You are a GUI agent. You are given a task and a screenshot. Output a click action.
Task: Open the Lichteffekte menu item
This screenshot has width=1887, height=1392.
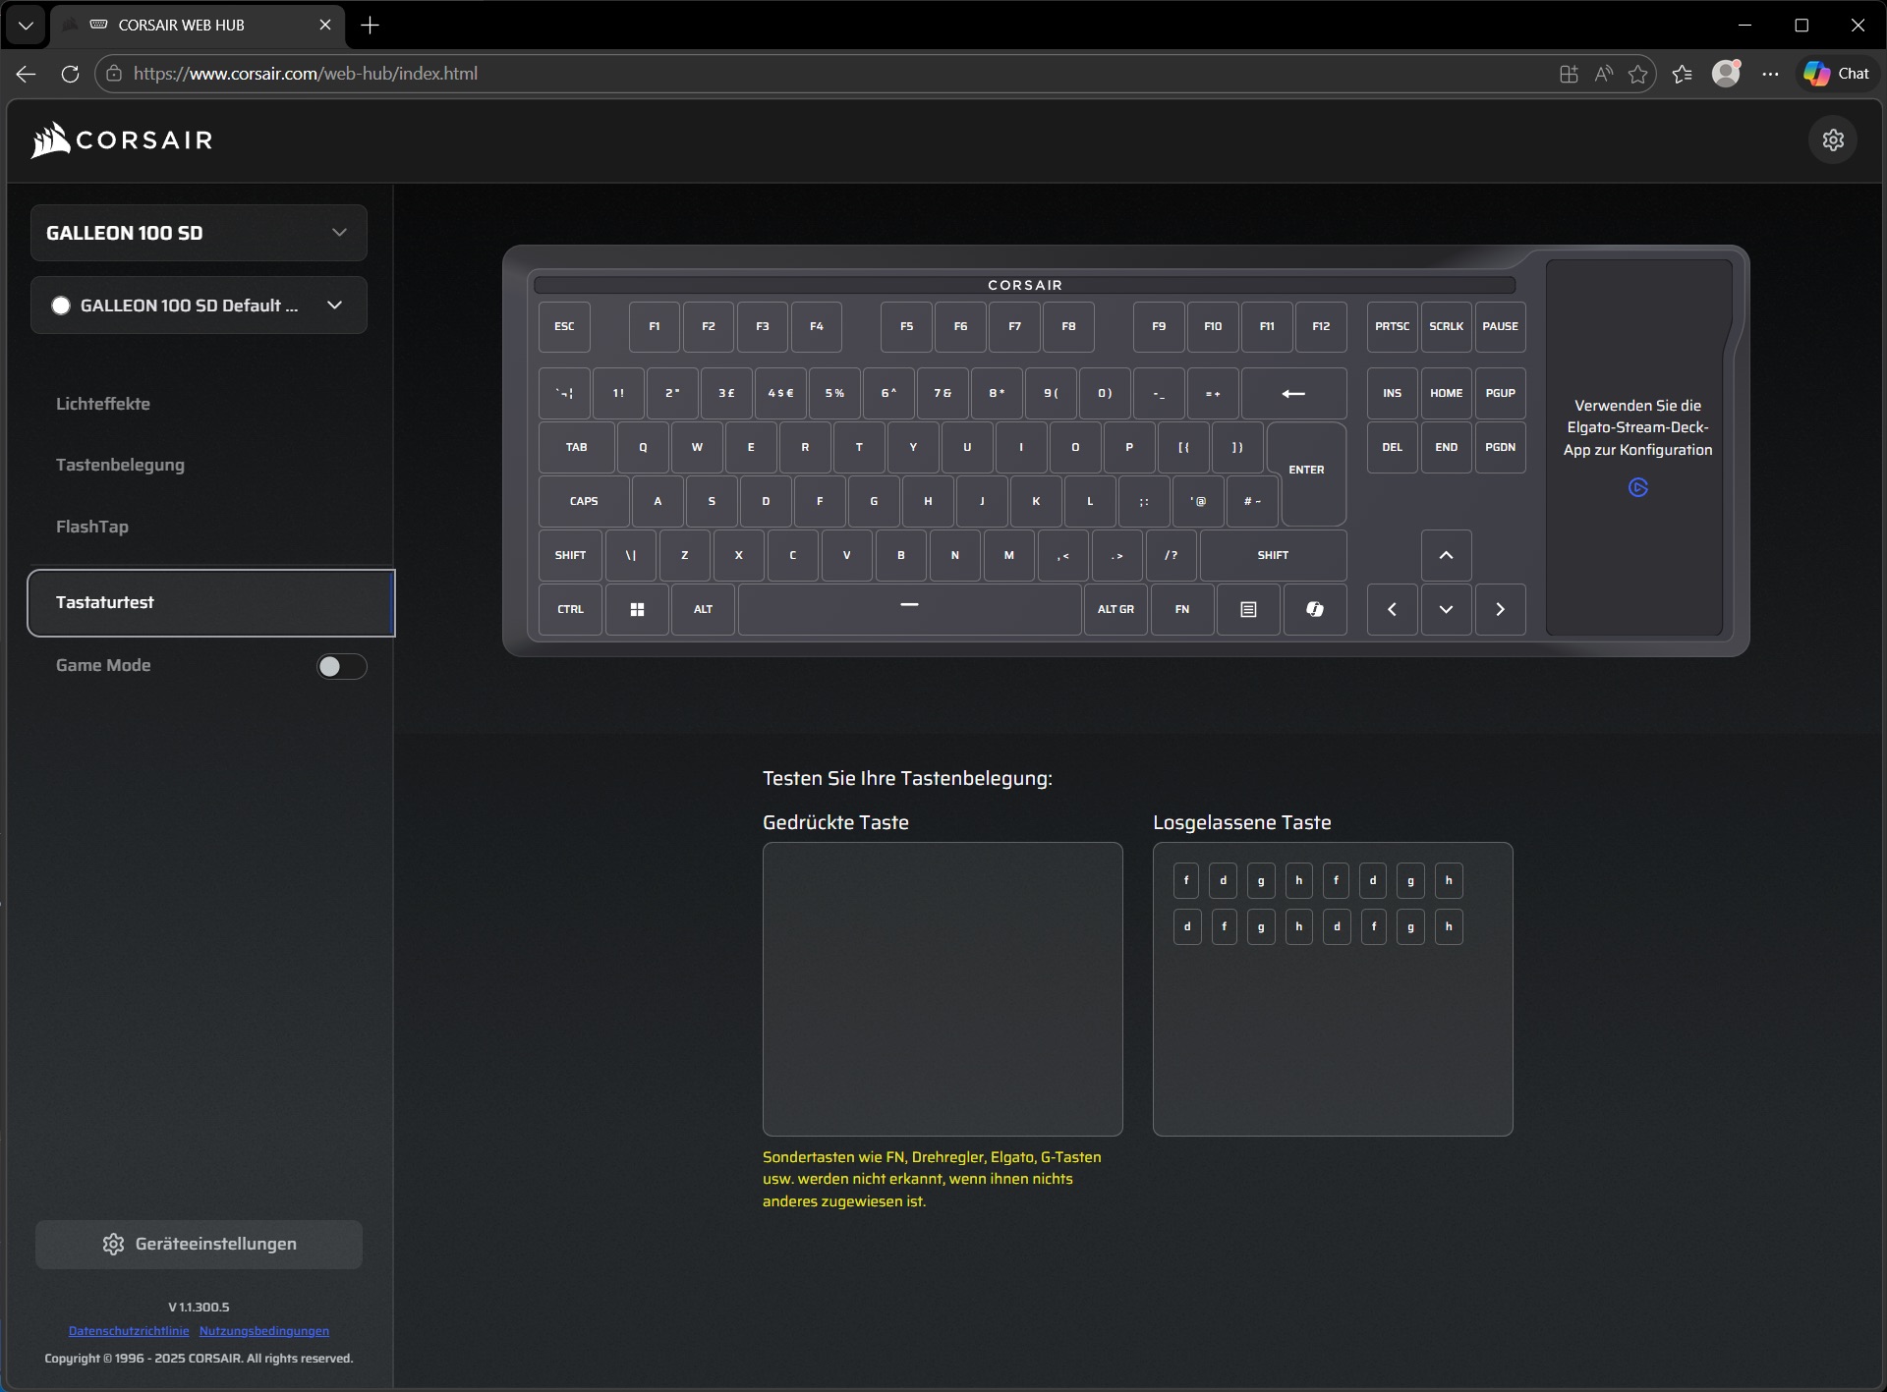coord(103,404)
